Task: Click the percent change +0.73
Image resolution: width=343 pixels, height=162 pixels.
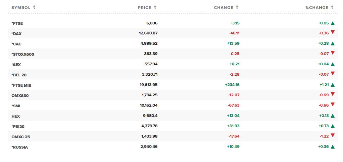Action: pyautogui.click(x=323, y=126)
